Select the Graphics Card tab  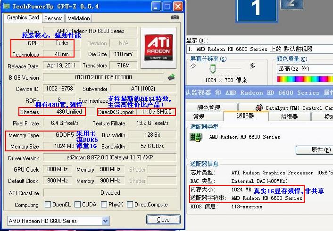tap(23, 17)
